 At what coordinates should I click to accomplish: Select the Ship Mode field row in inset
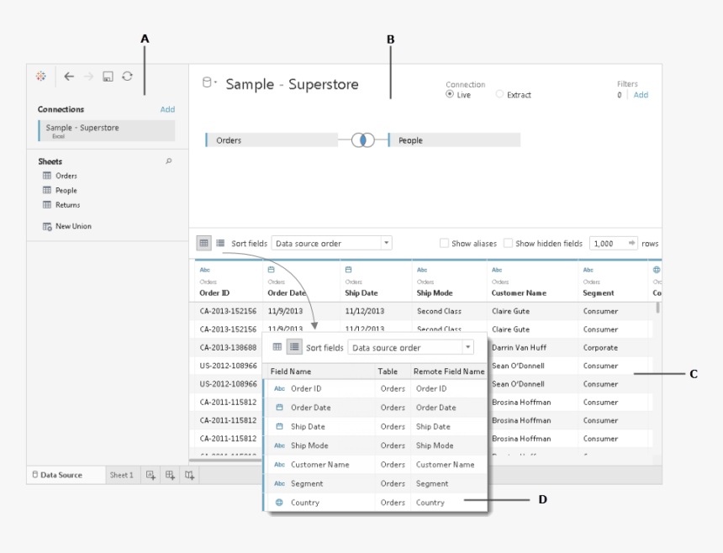click(375, 445)
